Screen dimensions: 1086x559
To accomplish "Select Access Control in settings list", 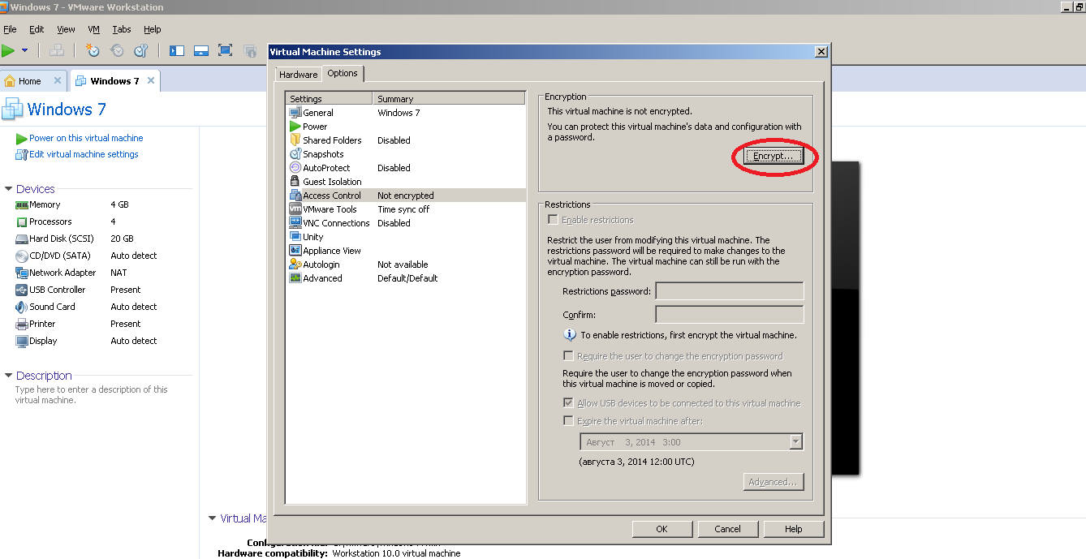I will pos(407,196).
